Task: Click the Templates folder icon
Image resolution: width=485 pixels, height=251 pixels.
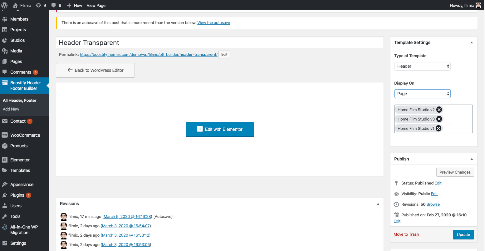Action: tap(5, 170)
